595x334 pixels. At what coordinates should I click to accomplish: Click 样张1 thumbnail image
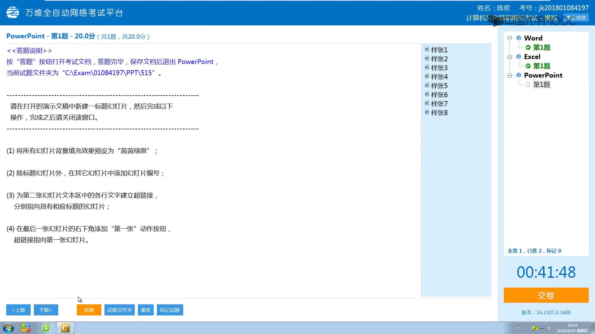[x=427, y=49]
